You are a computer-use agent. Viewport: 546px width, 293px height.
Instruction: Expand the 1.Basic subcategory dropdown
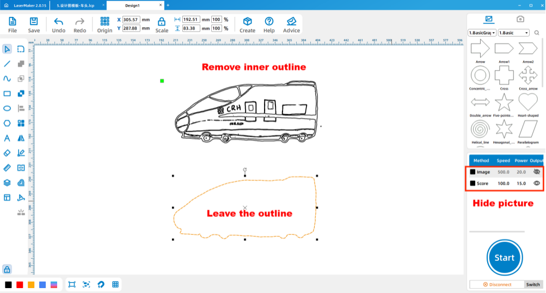coord(514,33)
